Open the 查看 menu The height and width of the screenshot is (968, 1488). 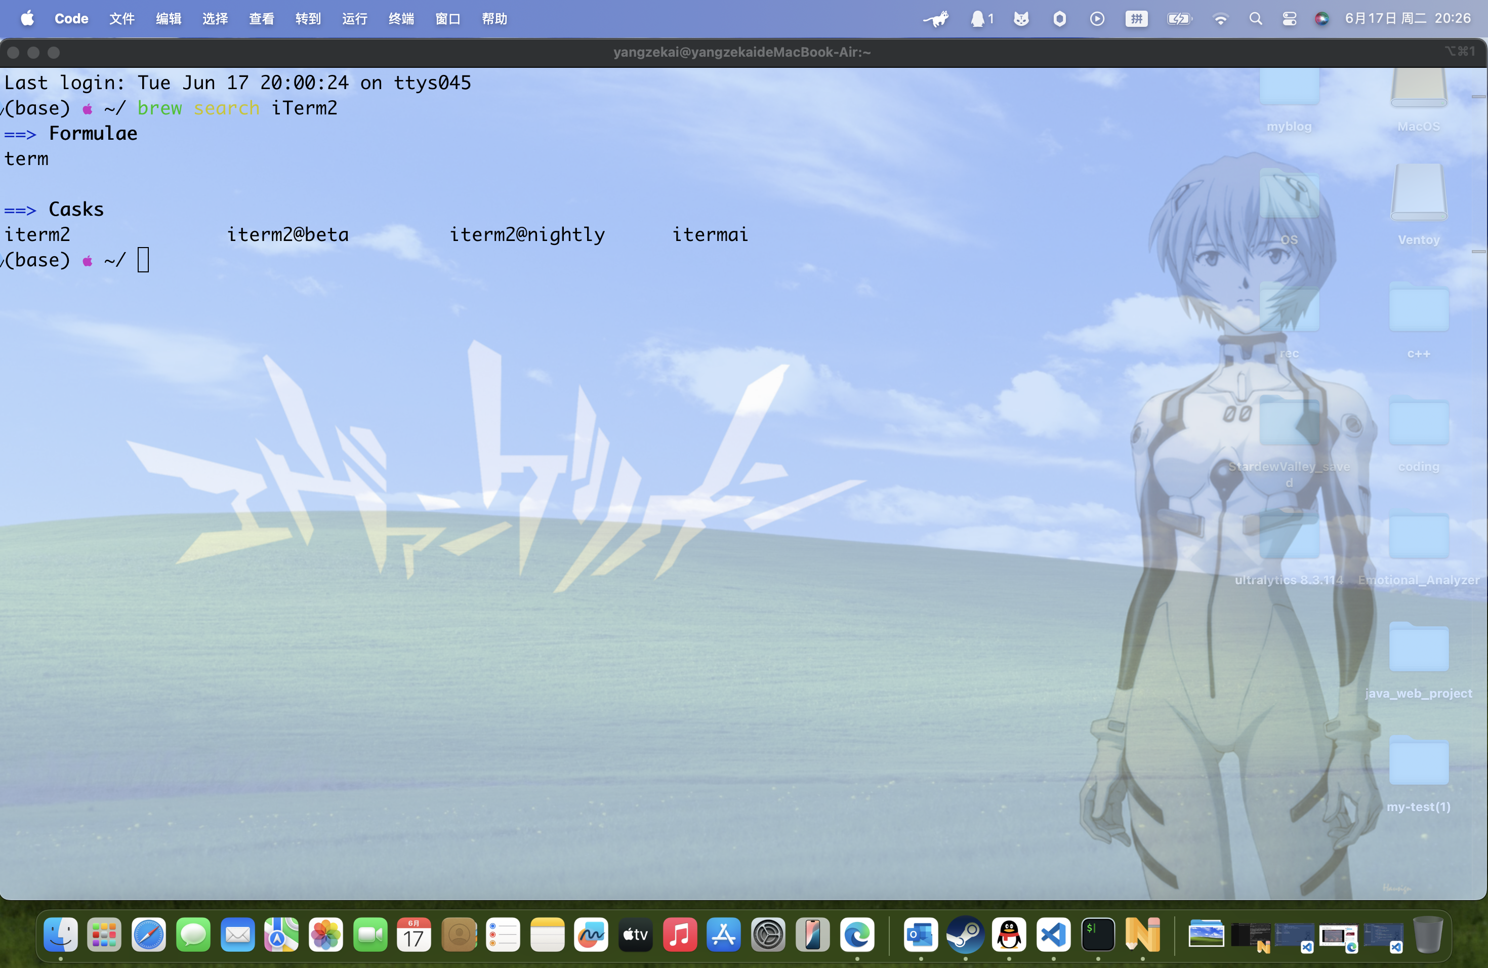[x=261, y=18]
